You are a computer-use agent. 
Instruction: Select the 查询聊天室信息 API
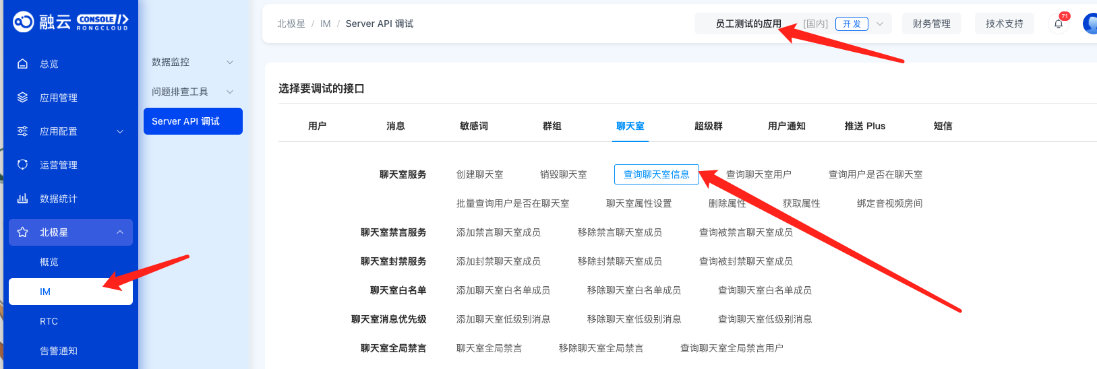click(657, 174)
